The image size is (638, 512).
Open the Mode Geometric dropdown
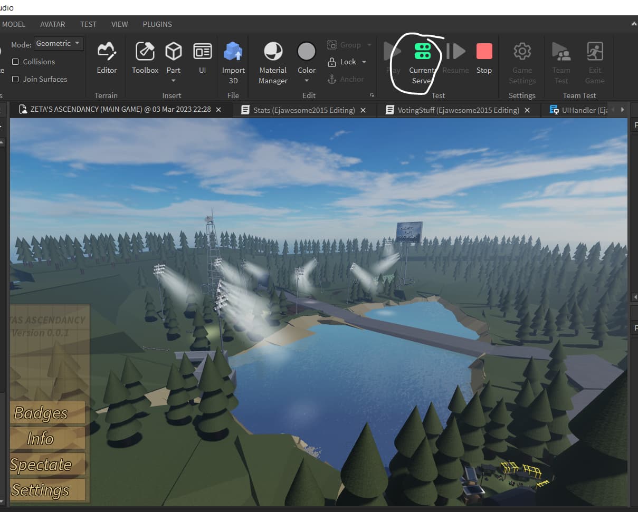tap(59, 43)
